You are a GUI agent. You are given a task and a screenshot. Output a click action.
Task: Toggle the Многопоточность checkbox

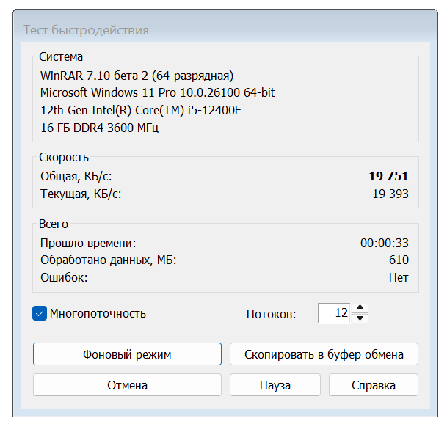point(40,314)
